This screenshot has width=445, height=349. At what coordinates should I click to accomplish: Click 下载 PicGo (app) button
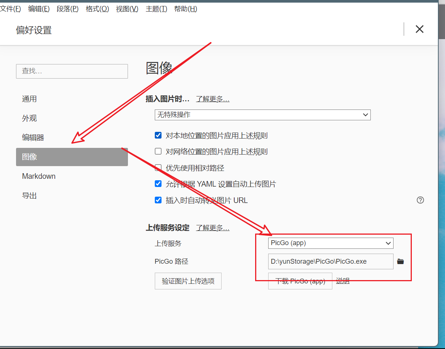[x=300, y=281]
